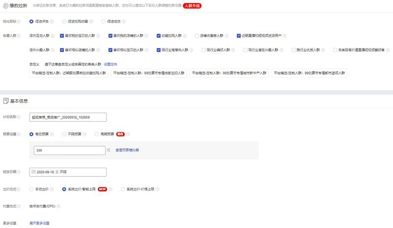This screenshot has width=393, height=228.
Task: Choose the 手动出价 bidding method
Action: pos(32,189)
